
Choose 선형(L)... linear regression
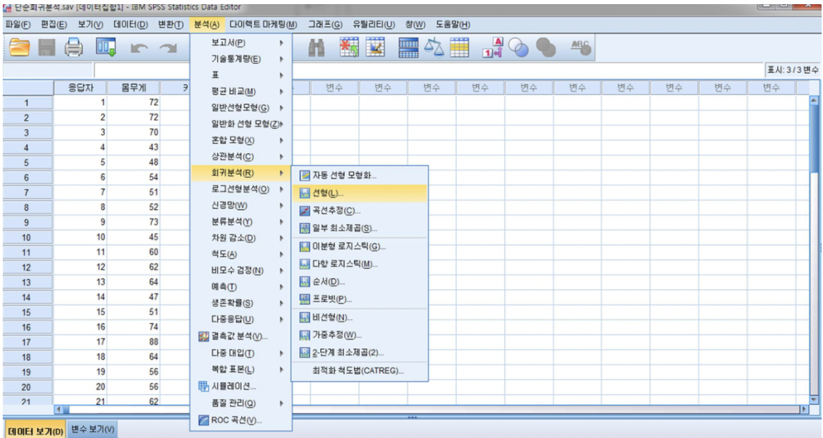pos(360,193)
